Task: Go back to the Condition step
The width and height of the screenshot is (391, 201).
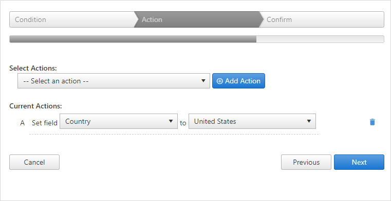Action: (72, 19)
